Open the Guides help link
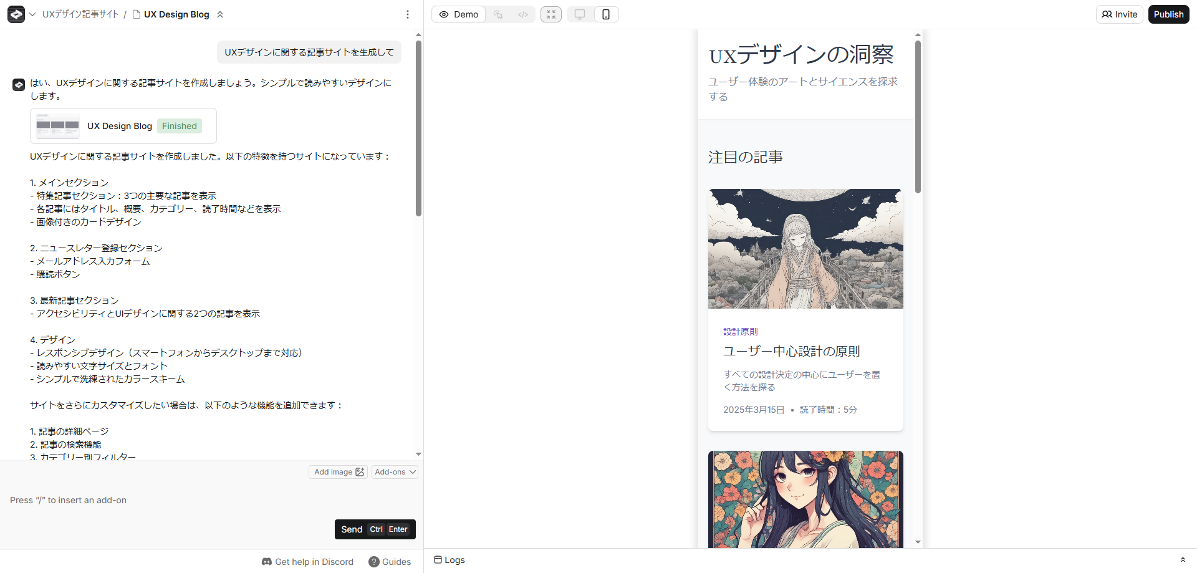Screen dimensions: 1197x573 coord(390,562)
